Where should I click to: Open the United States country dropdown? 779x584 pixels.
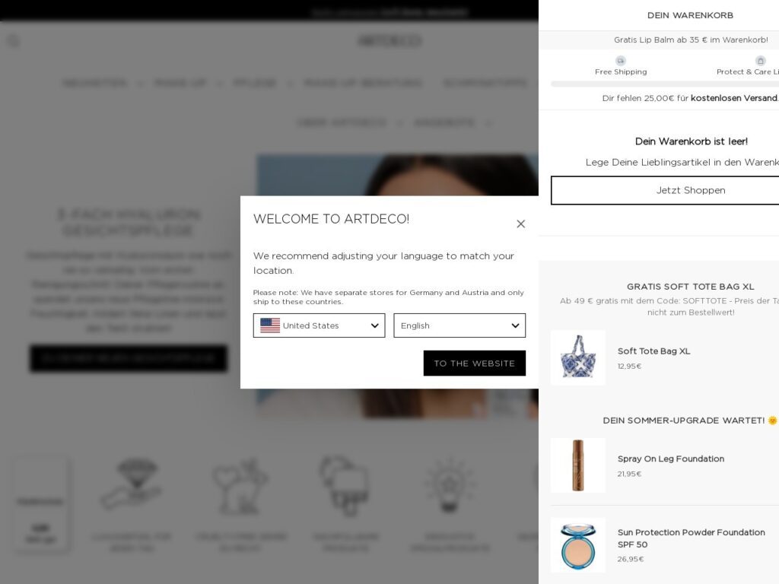[319, 325]
